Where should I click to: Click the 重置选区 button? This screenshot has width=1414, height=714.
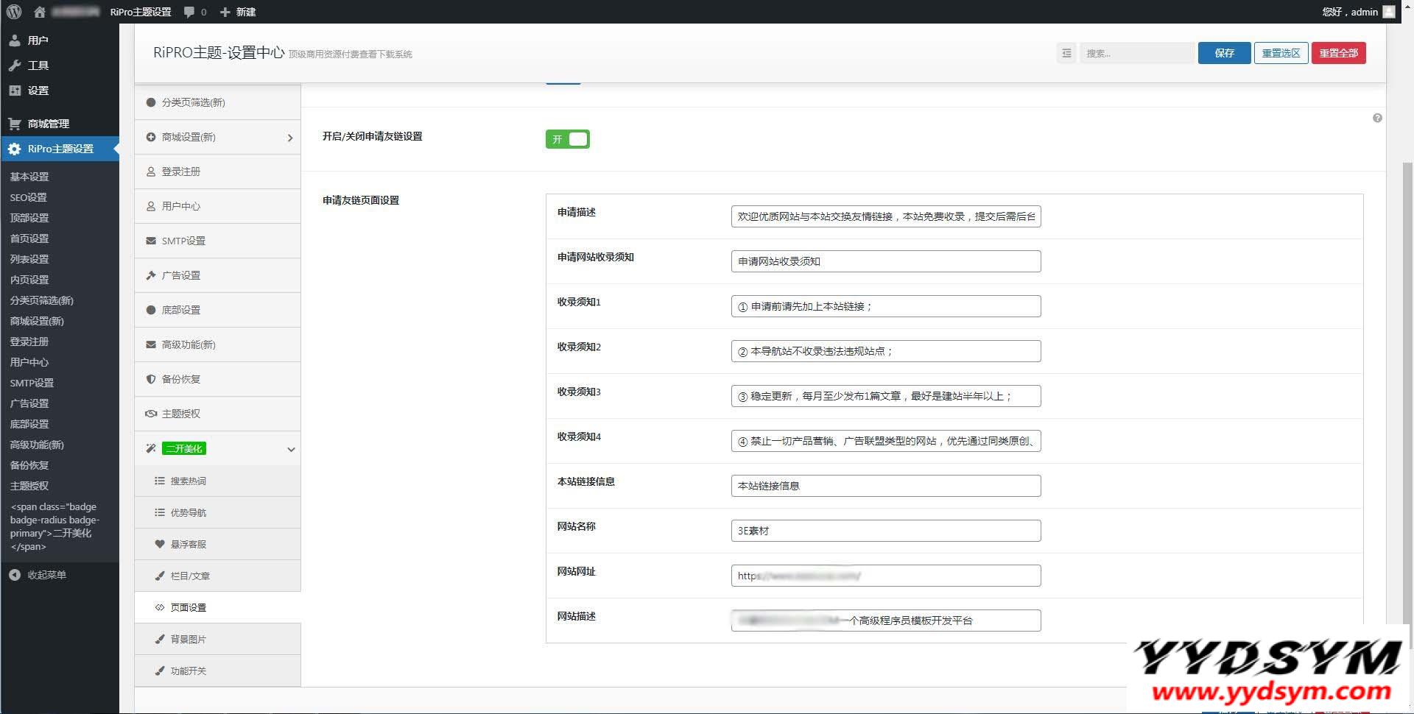click(x=1281, y=53)
